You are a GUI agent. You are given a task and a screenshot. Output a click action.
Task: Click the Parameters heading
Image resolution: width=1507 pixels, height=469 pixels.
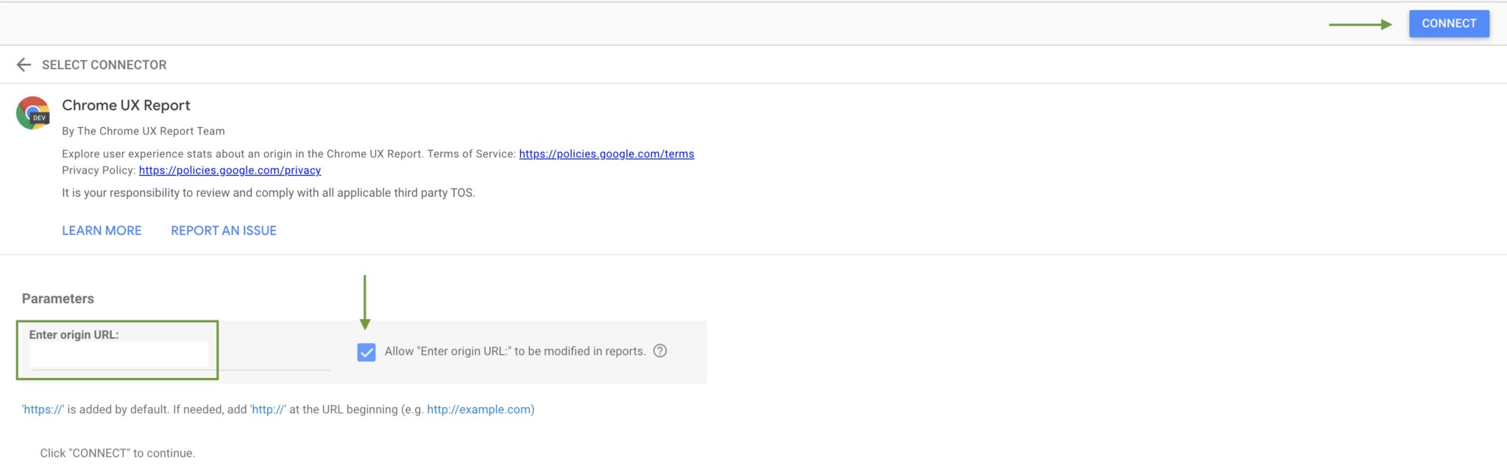[58, 298]
